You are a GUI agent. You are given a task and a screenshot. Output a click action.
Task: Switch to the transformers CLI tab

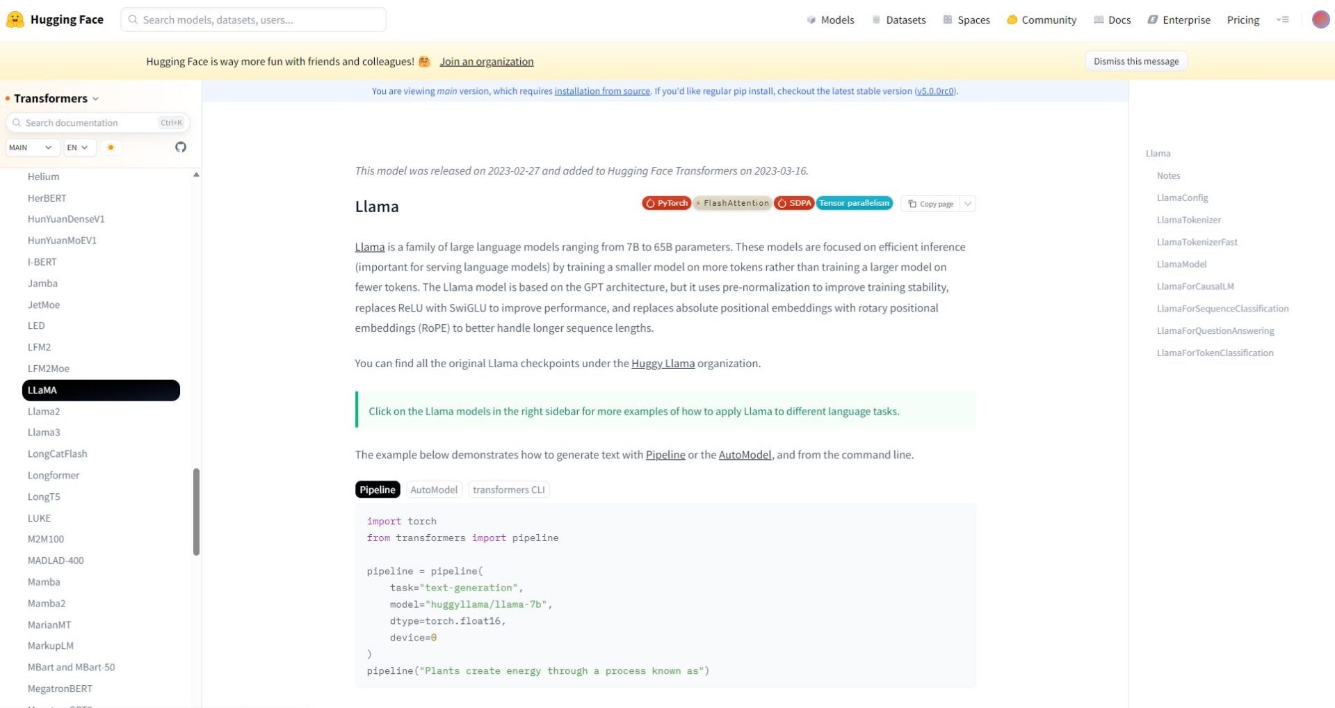[x=508, y=490]
